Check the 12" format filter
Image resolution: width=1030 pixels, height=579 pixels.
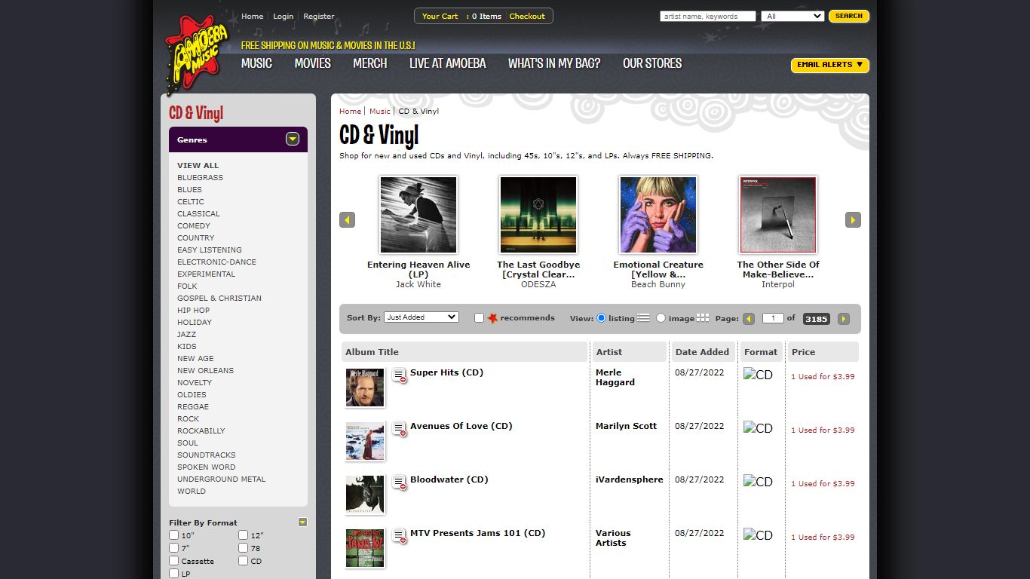(244, 535)
